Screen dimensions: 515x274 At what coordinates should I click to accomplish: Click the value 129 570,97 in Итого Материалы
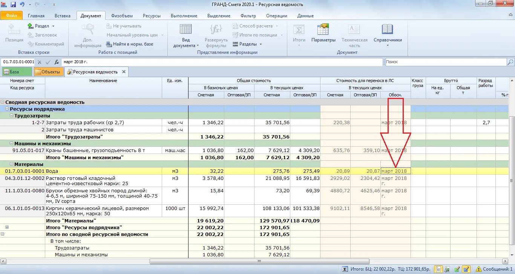tap(274, 221)
